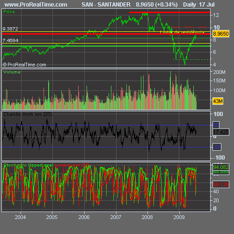Image resolution: width=234 pixels, height=234 pixels.
Task: Click the Chande mom osc (20) label
Action: click(28, 114)
